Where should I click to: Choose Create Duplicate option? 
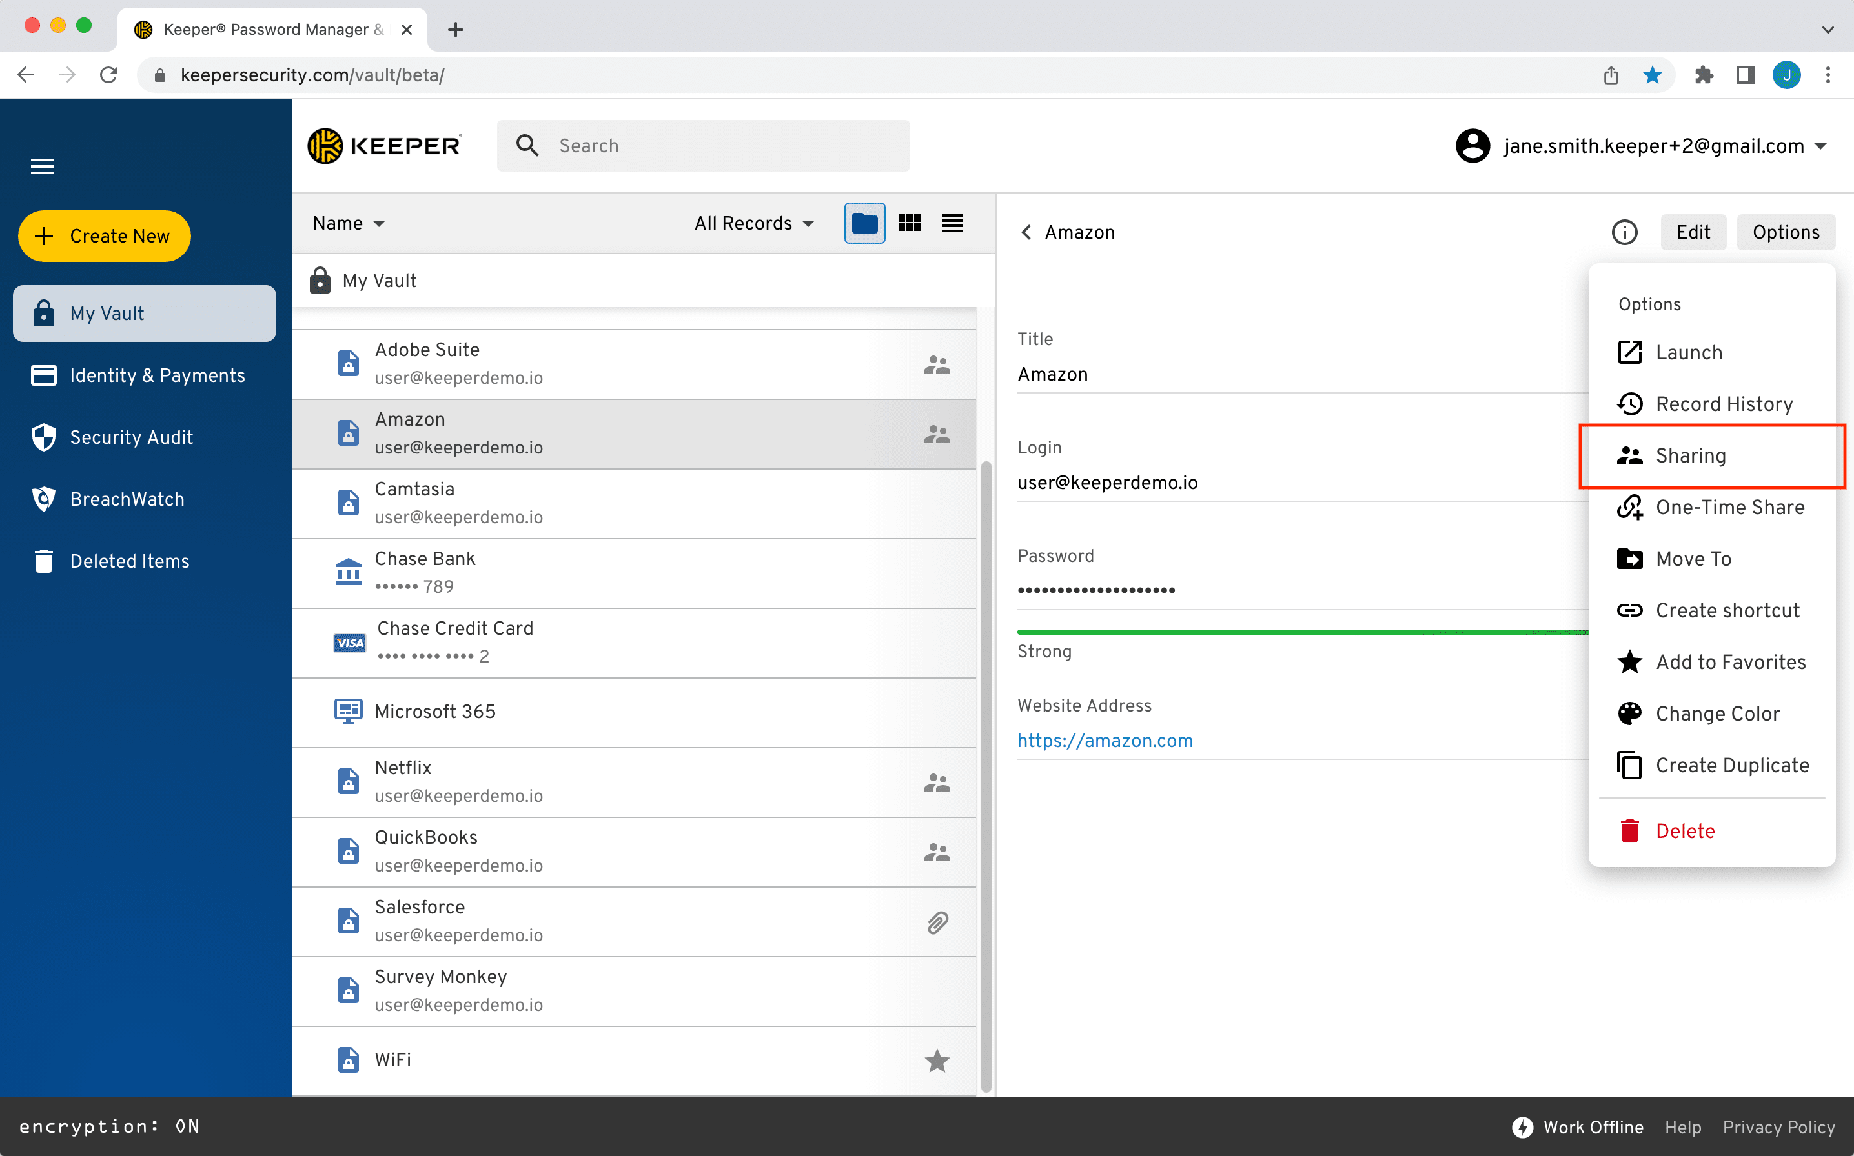pos(1711,765)
